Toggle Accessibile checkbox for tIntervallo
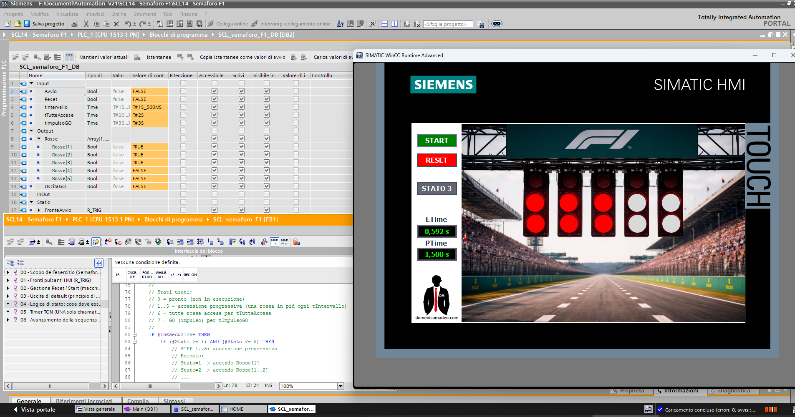Viewport: 795px width, 417px height. [214, 107]
